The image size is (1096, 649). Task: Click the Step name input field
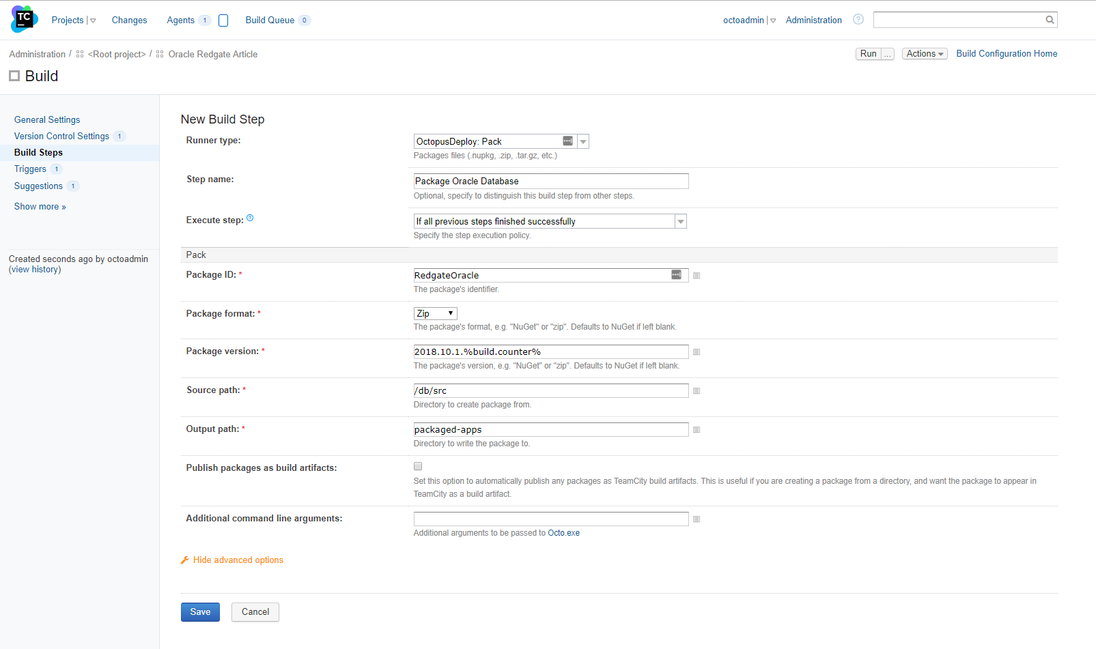click(x=550, y=181)
